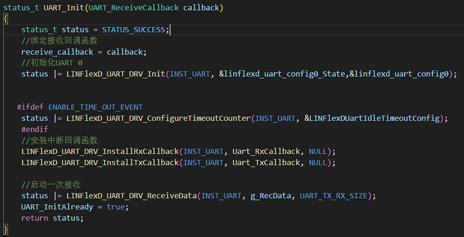The width and height of the screenshot is (464, 237).
Task: Click the UART_TX_RX_SIZE constant
Action: pos(333,195)
